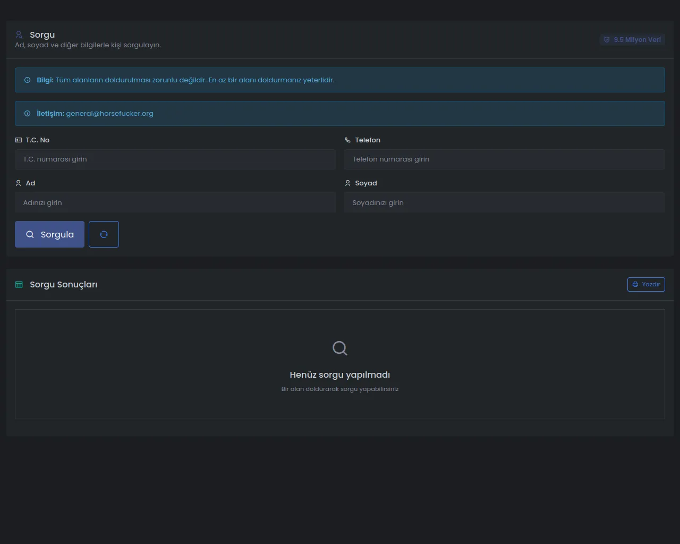This screenshot has width=680, height=544.
Task: Click the phone icon beside Telefon label
Action: (x=348, y=140)
